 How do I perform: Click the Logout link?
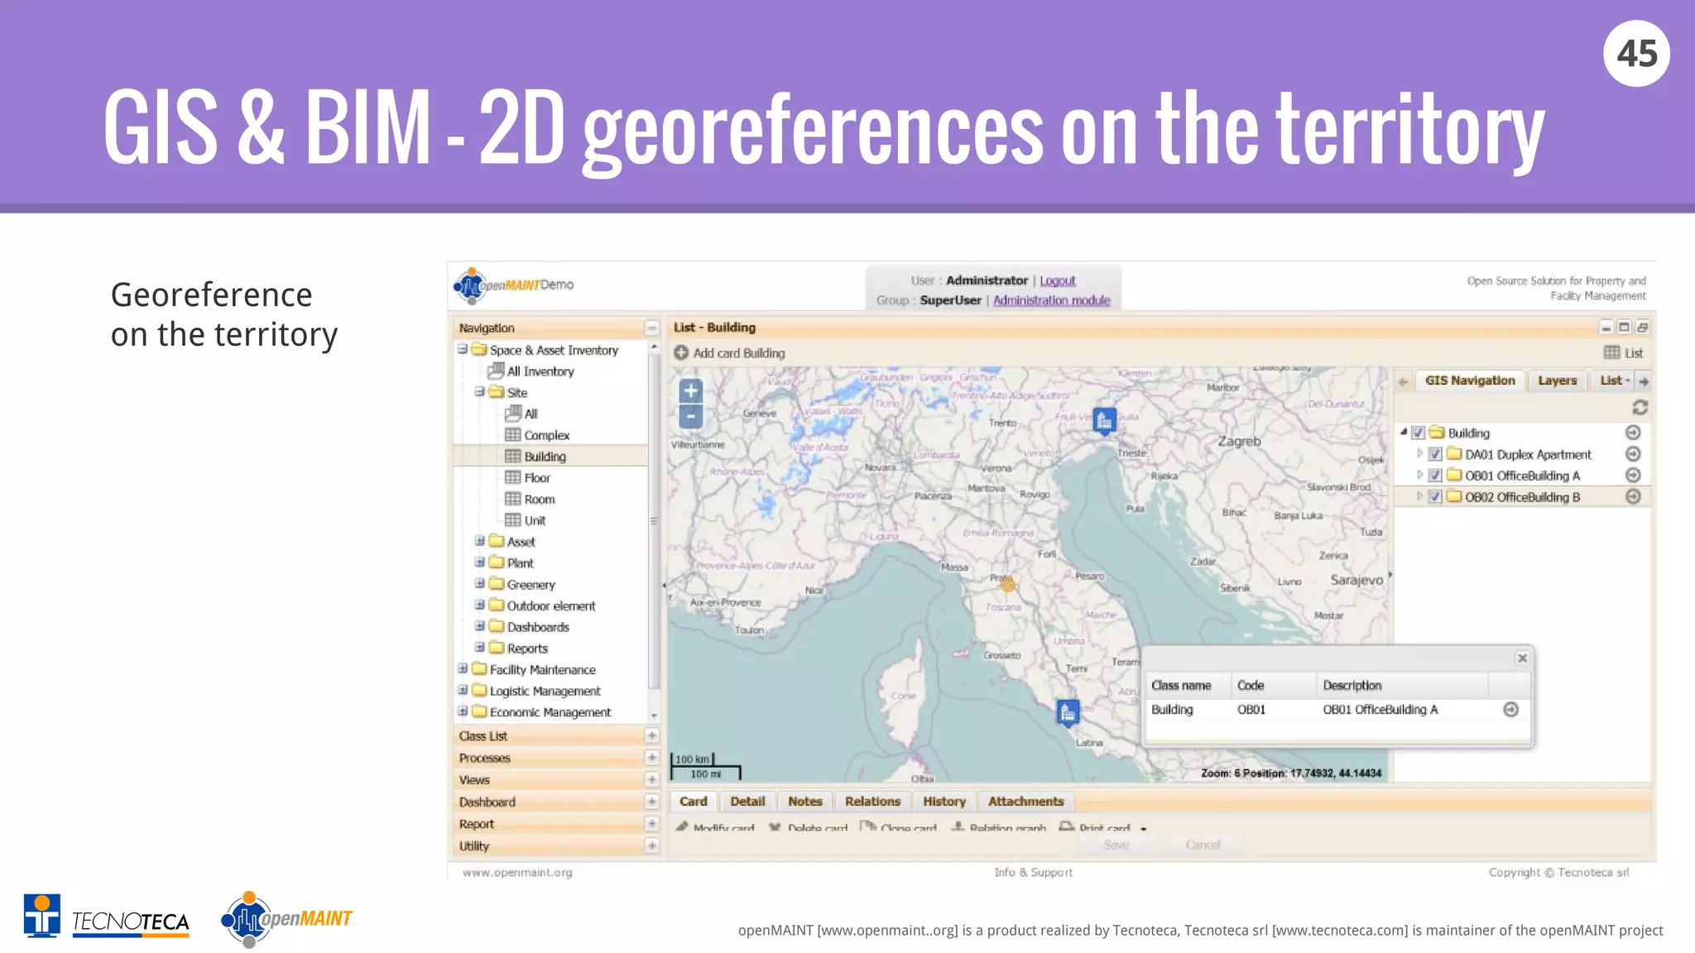point(1057,280)
